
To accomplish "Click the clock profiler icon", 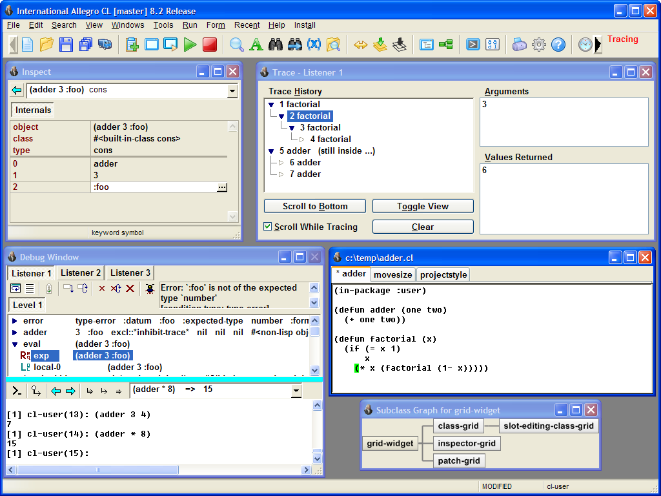I will coord(585,45).
